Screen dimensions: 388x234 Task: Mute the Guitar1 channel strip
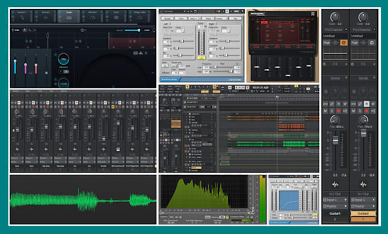pos(326,111)
